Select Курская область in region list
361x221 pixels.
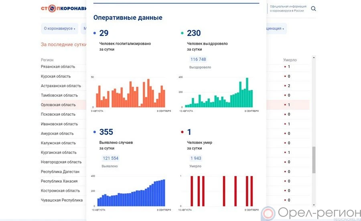[x=56, y=76]
